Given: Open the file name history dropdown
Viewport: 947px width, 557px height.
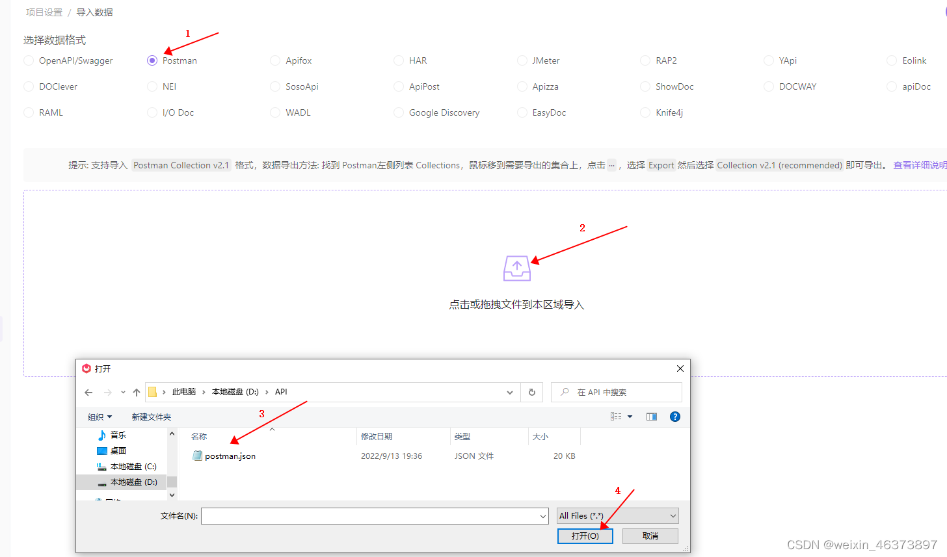Looking at the screenshot, I should [543, 516].
